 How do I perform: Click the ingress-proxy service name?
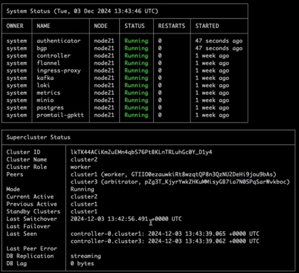tap(59, 71)
